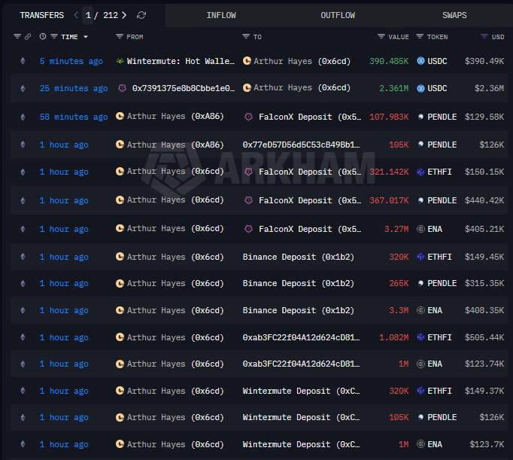Image resolution: width=513 pixels, height=460 pixels.
Task: Open the USD column filter
Action: [484, 37]
